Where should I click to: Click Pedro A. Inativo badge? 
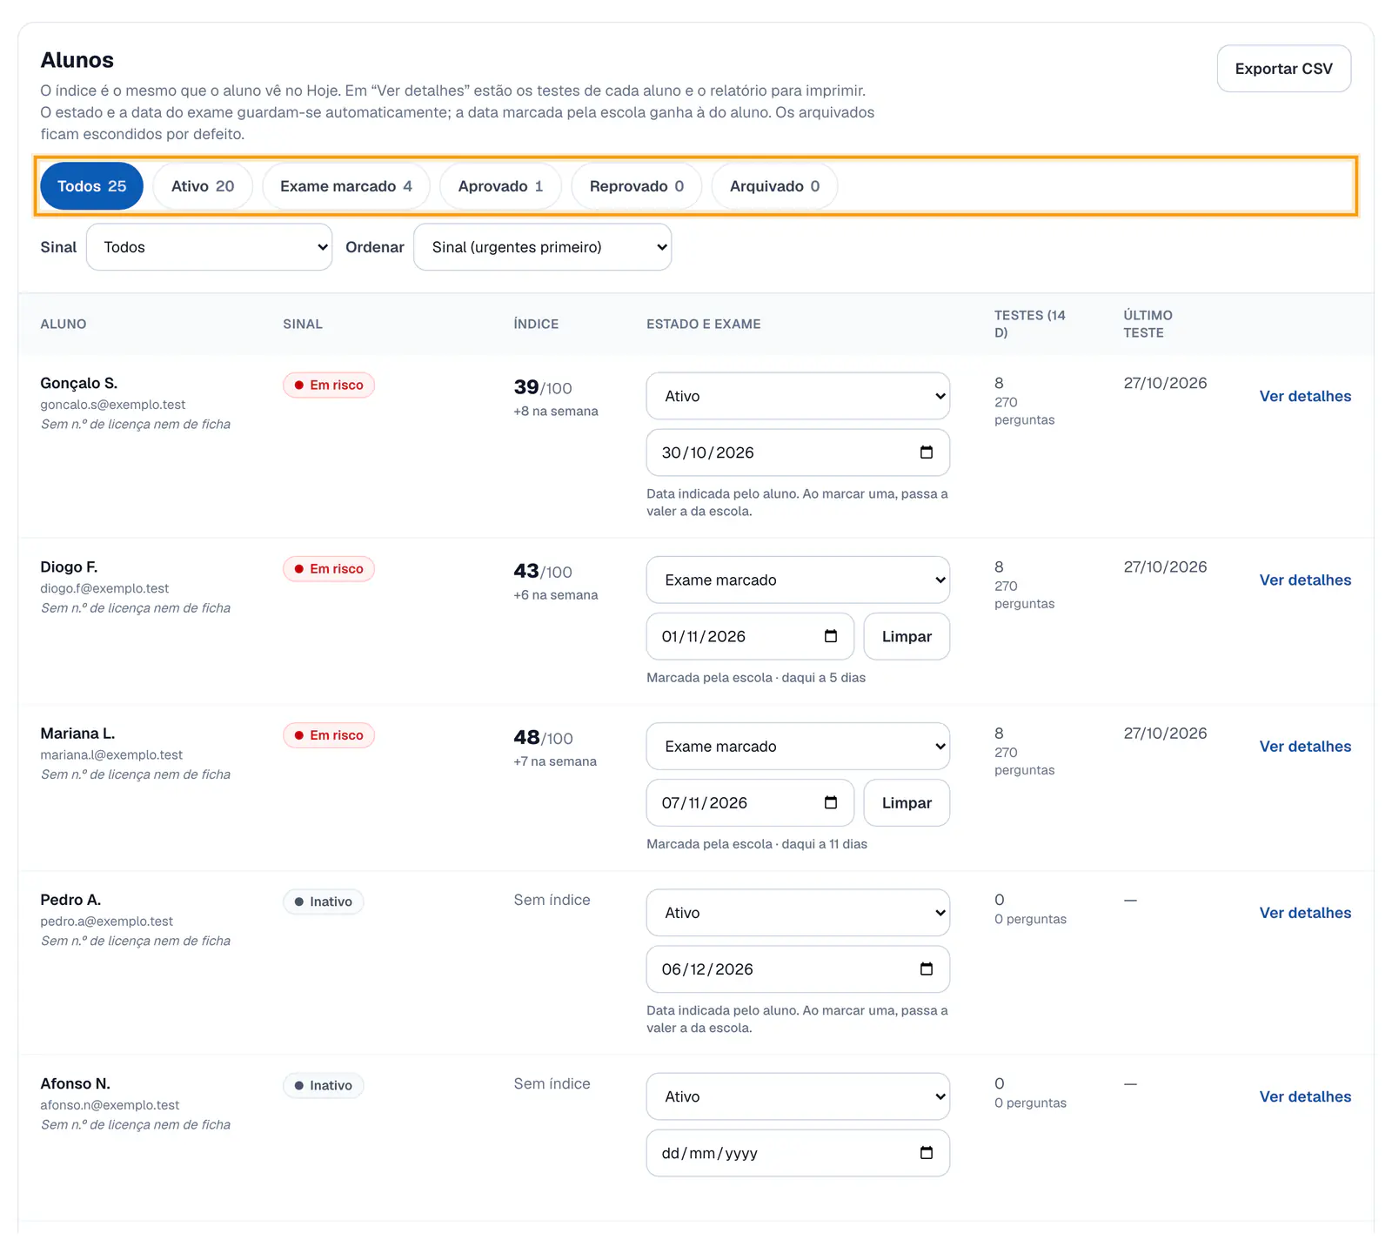[x=323, y=902]
